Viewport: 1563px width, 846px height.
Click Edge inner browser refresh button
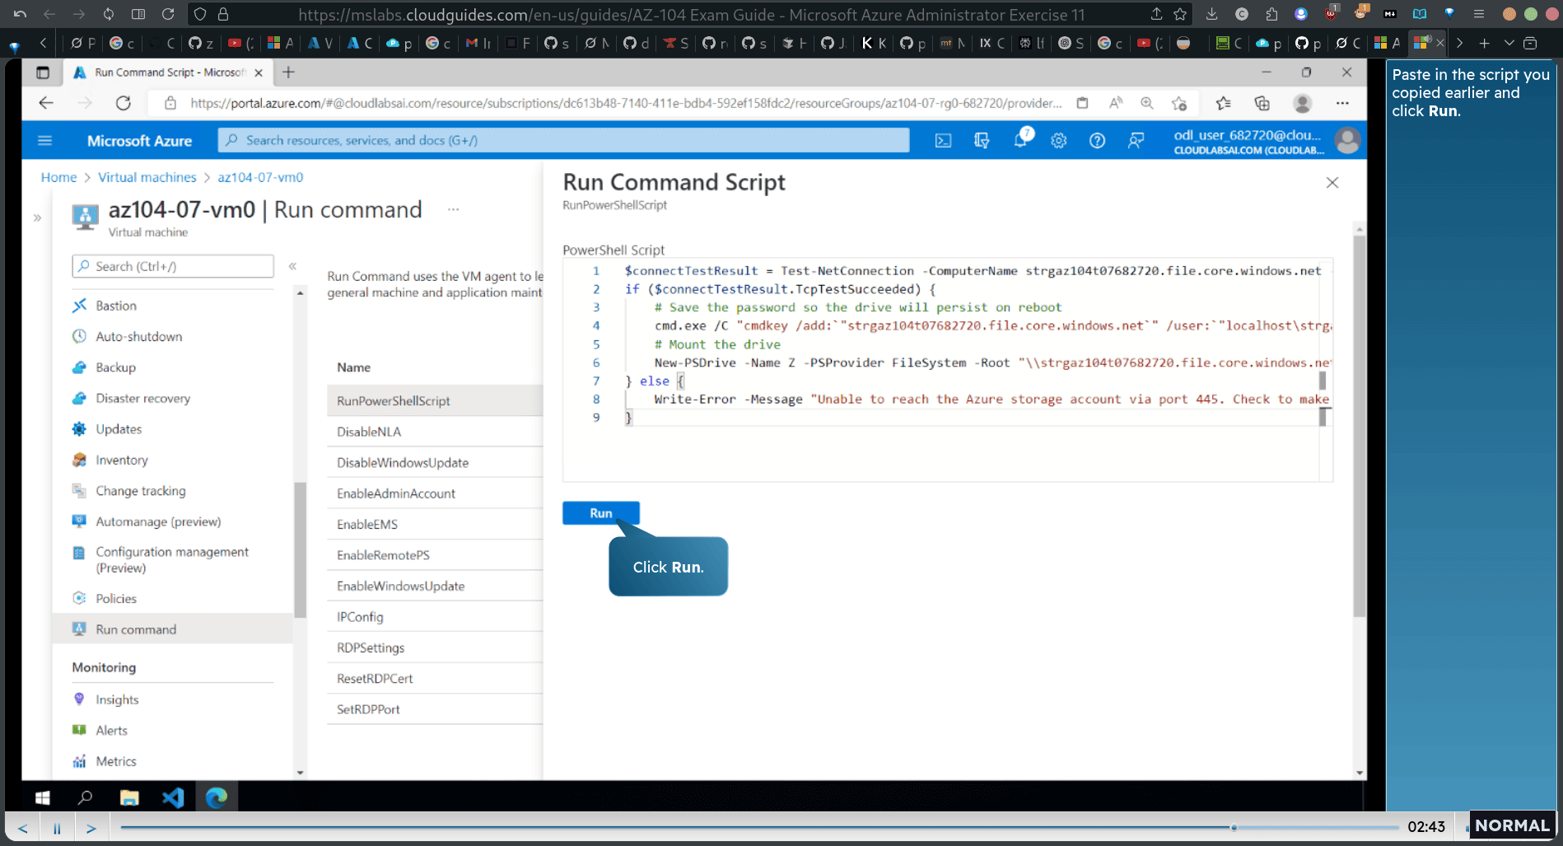click(x=124, y=103)
